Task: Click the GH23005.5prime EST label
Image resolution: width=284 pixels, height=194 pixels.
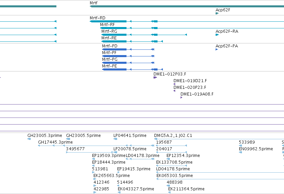Action: pos(83,136)
